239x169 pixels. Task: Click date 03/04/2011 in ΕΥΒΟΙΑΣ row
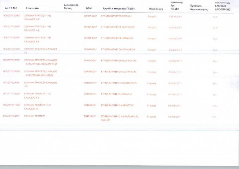click(x=176, y=16)
